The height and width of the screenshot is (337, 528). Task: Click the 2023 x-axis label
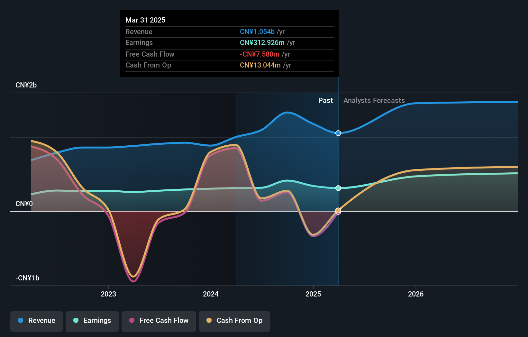(108, 294)
